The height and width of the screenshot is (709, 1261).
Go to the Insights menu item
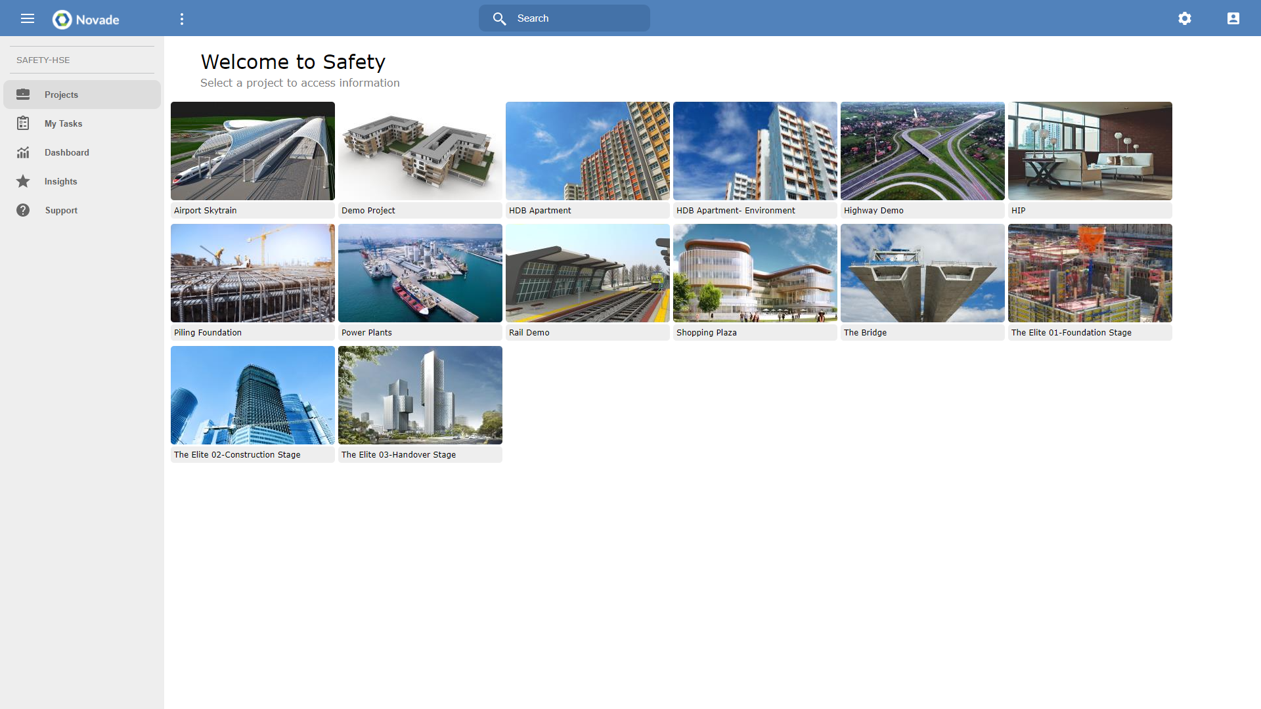coord(61,181)
